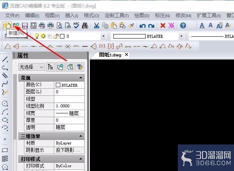Select the Arc tool in left toolbar
234x171 pixels.
tap(5, 112)
